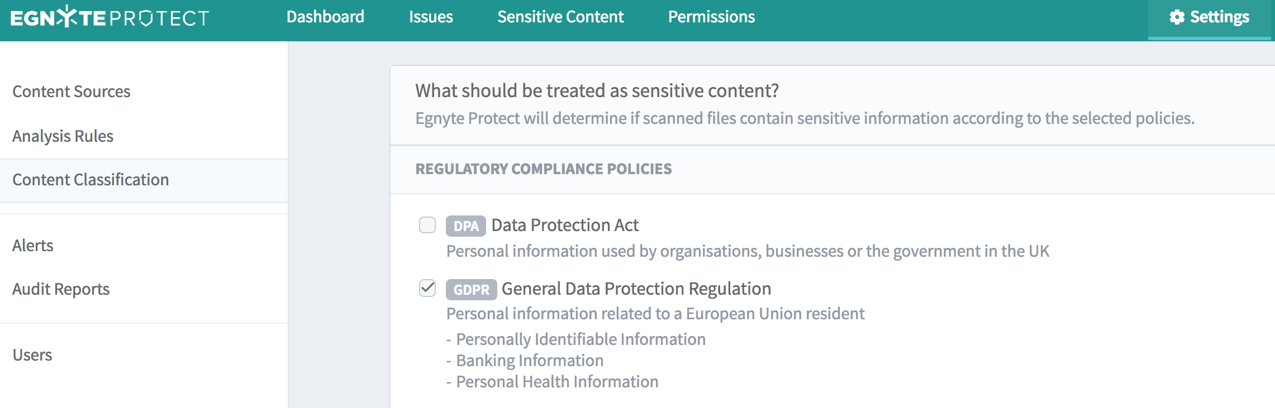Click the General Data Protection Regulation name

(636, 289)
